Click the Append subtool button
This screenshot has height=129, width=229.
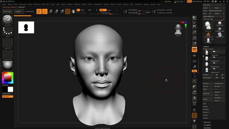tap(219, 92)
